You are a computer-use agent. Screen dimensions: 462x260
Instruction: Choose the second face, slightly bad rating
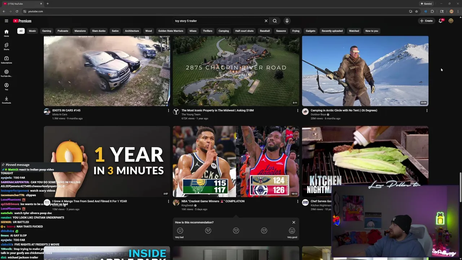click(x=208, y=231)
